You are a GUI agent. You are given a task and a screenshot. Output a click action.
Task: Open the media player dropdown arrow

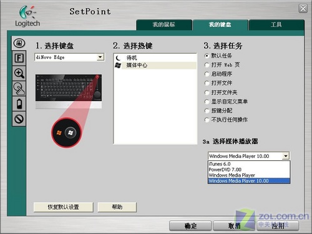286,156
